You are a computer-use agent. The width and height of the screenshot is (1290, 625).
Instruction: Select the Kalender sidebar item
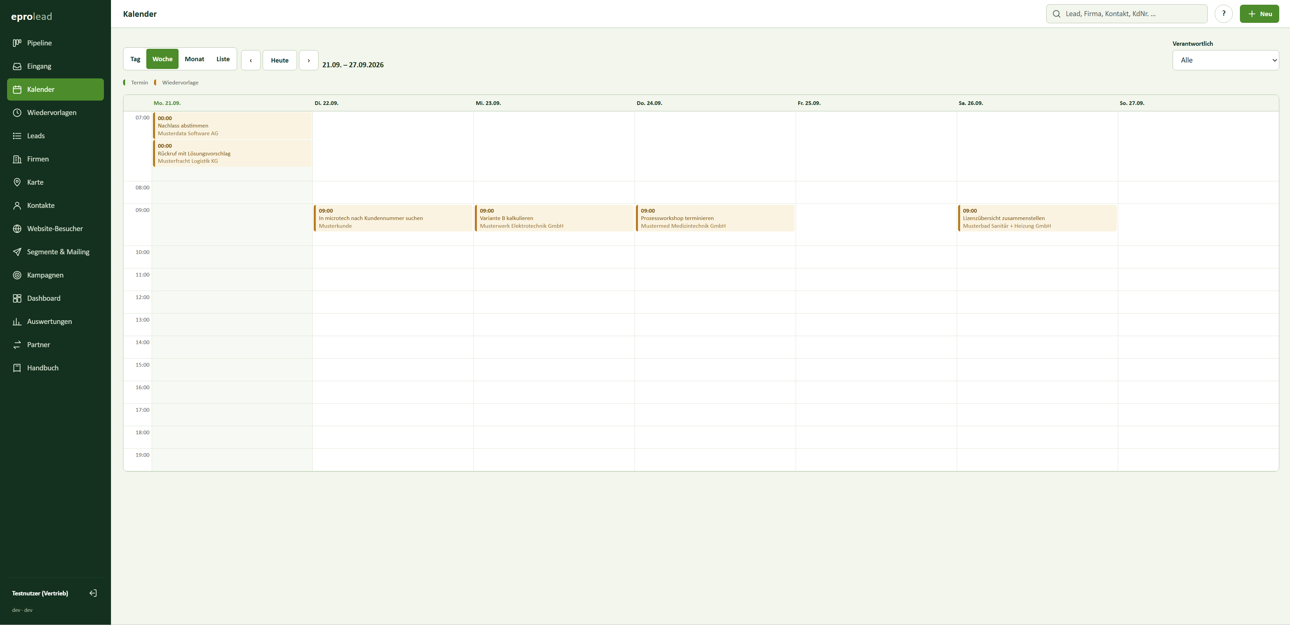[55, 89]
